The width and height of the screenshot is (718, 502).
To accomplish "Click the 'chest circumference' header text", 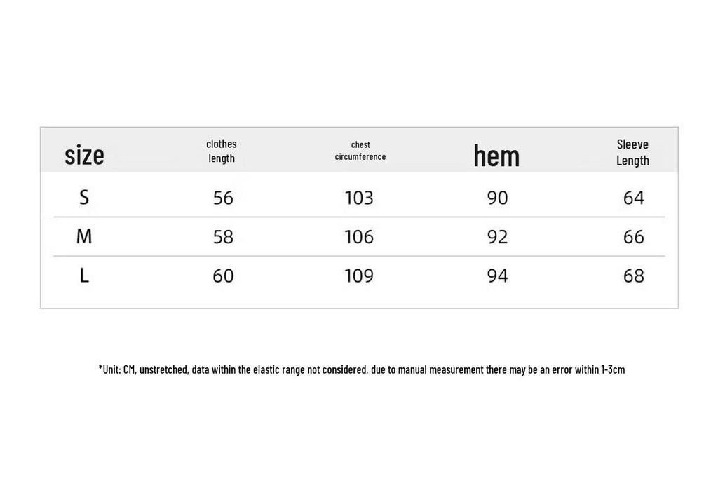I will point(360,151).
